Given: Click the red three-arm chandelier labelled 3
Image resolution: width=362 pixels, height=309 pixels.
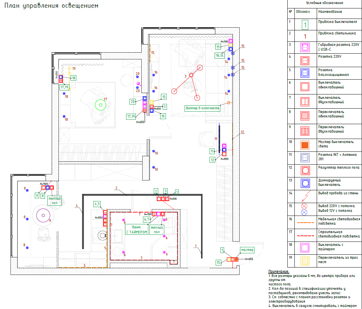Looking at the screenshot, I should [x=189, y=83].
